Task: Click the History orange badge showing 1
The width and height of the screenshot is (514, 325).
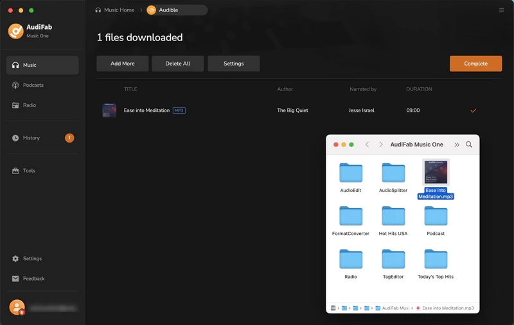Action: coord(69,138)
